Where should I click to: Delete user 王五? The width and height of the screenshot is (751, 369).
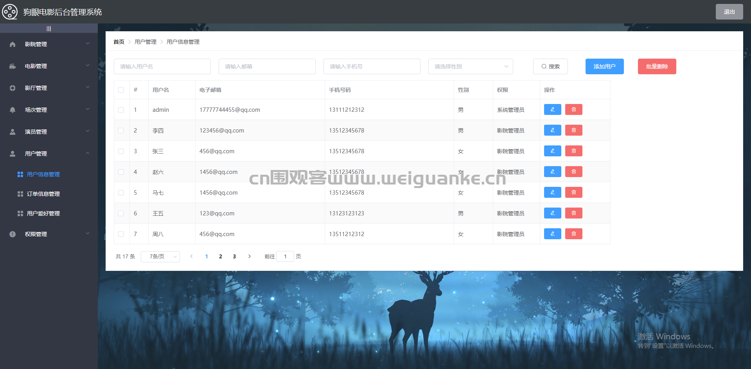coord(574,213)
